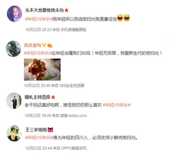Screen dimensions: 171x158
Task: Click the thumbs-up medal icon beside 名言金句
Action: (50, 45)
